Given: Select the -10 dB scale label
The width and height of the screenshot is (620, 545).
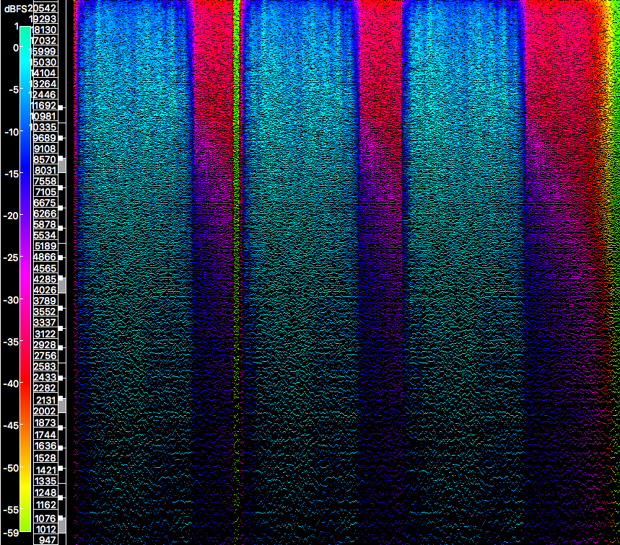Looking at the screenshot, I should tap(12, 131).
